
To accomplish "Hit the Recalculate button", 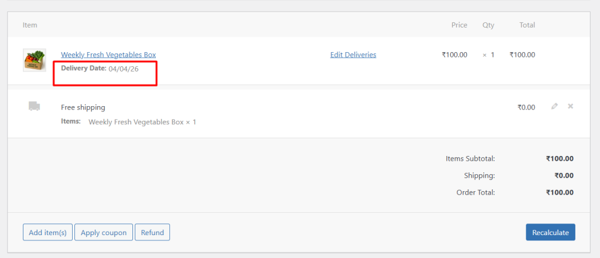I will tap(551, 232).
